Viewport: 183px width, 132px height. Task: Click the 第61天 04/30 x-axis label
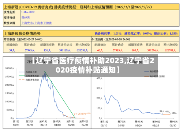(x=57, y=123)
